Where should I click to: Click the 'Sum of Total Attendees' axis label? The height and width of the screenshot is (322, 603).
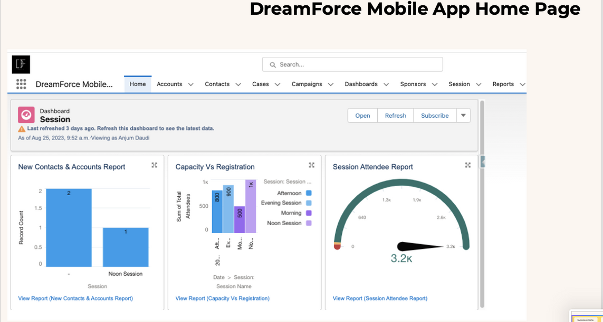tap(183, 207)
